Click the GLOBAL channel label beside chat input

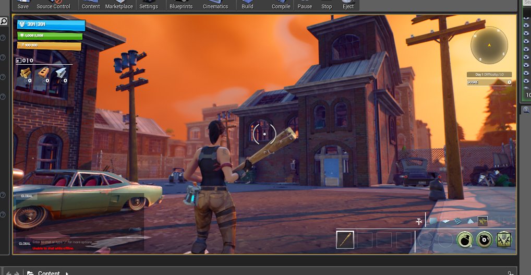[x=25, y=244]
